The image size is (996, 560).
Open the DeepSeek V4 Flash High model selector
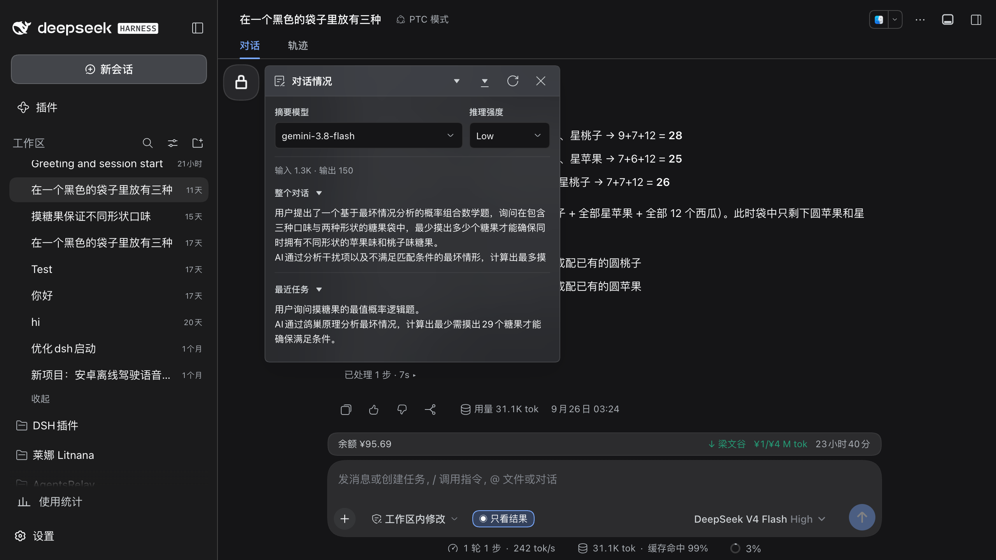click(x=759, y=519)
